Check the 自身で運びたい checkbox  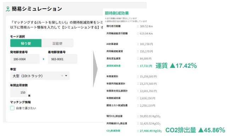point(12,108)
